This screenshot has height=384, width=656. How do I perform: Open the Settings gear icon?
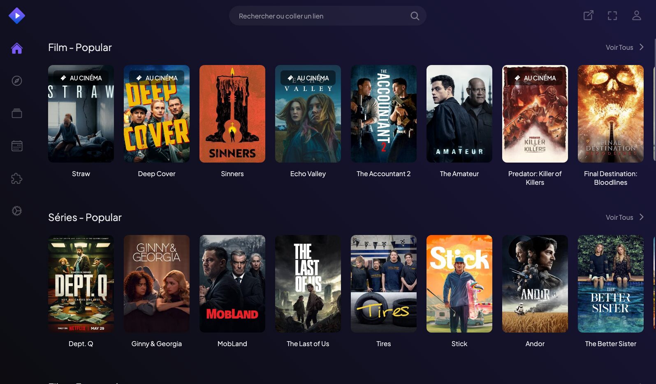point(17,211)
